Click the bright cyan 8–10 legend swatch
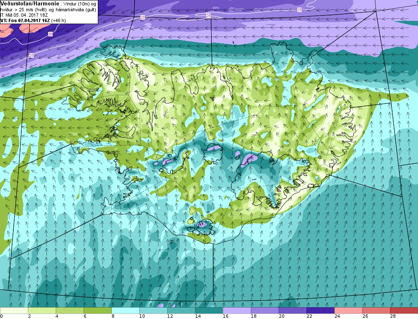The height and width of the screenshot is (319, 418). (125, 311)
